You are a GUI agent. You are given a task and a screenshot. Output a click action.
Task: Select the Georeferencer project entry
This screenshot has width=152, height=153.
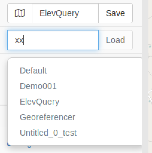pyautogui.click(x=48, y=117)
